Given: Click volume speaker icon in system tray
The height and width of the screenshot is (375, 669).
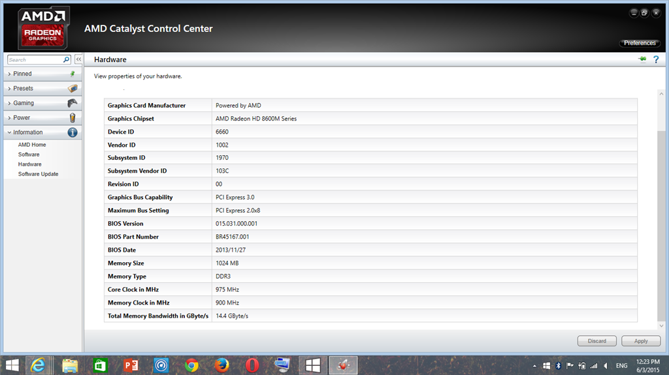Looking at the screenshot, I should point(606,366).
